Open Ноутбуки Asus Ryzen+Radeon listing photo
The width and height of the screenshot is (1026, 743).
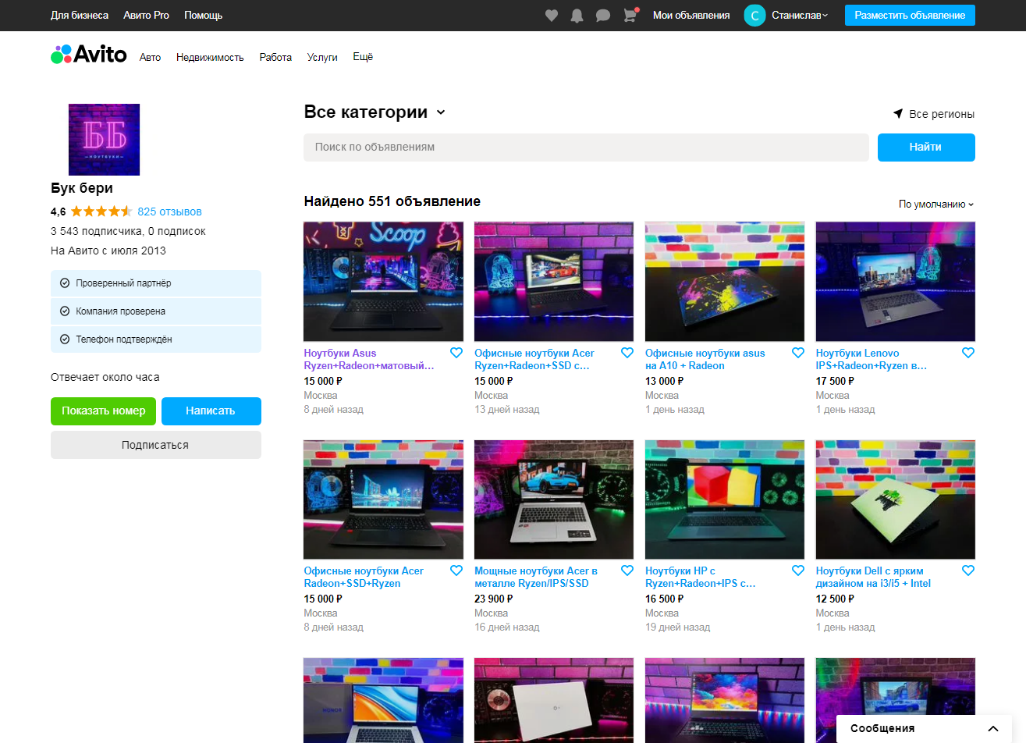383,281
